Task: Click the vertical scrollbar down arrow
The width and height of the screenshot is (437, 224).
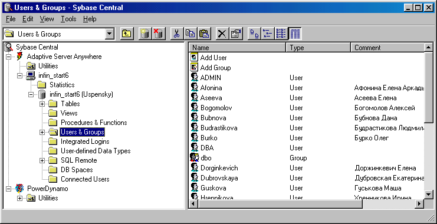Action: pyautogui.click(x=428, y=194)
